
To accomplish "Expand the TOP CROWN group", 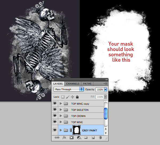I will [x=61, y=116].
